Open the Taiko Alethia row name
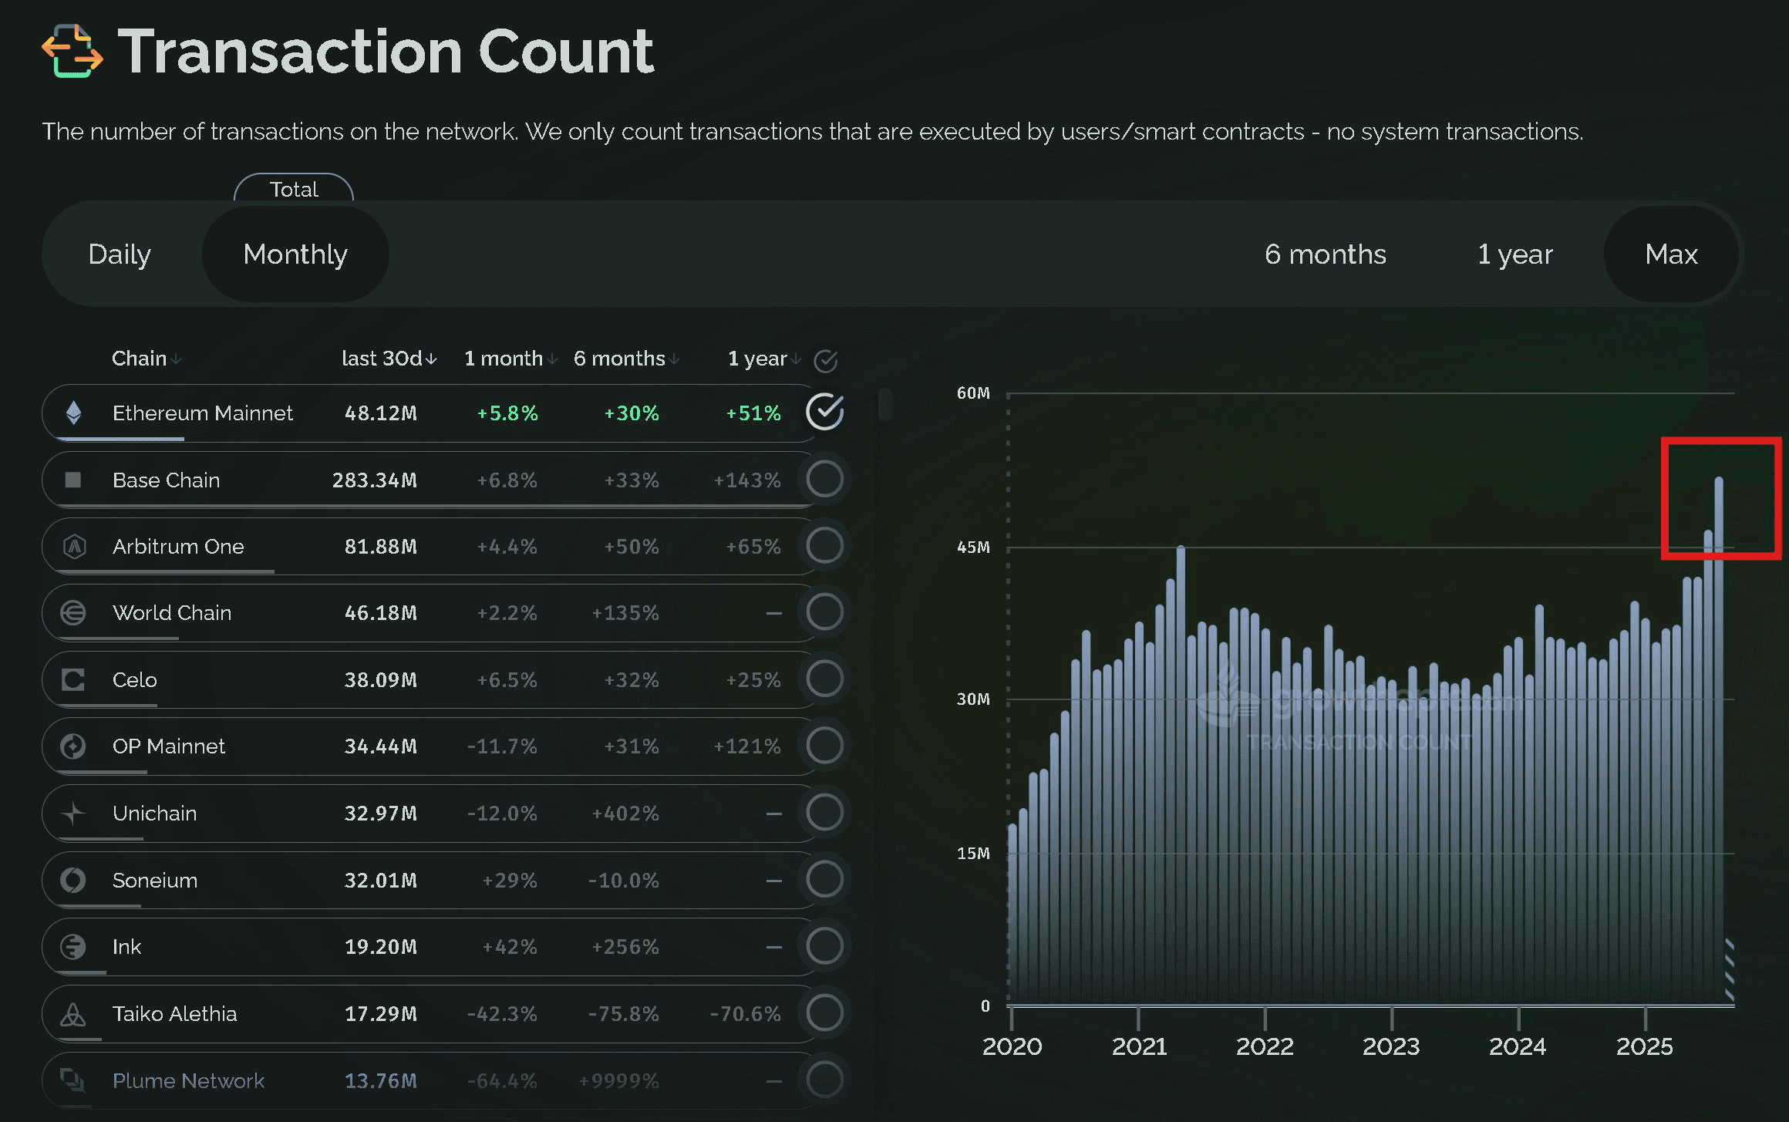Viewport: 1789px width, 1122px height. pyautogui.click(x=175, y=1014)
